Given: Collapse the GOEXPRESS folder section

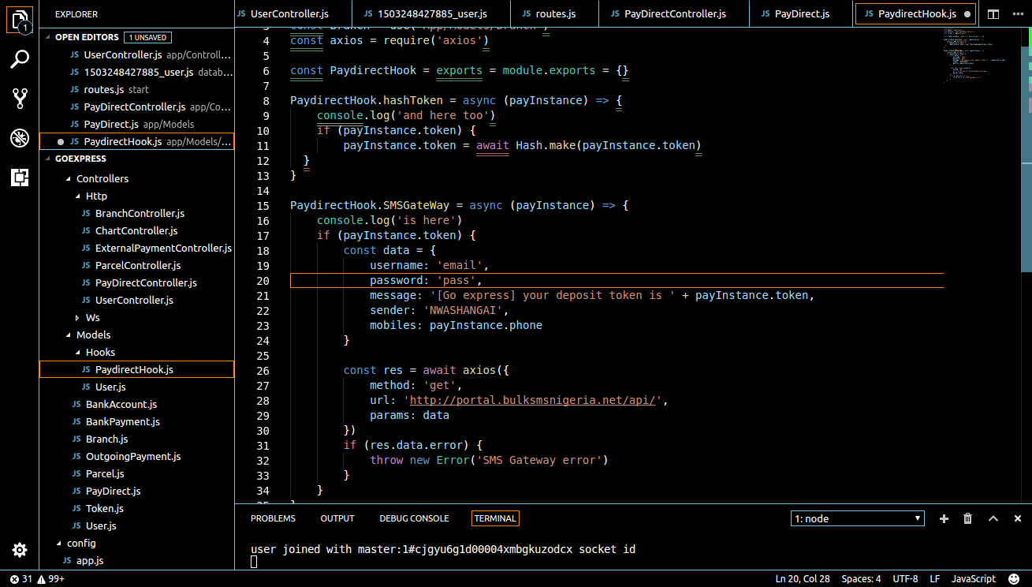Looking at the screenshot, I should click(x=50, y=159).
